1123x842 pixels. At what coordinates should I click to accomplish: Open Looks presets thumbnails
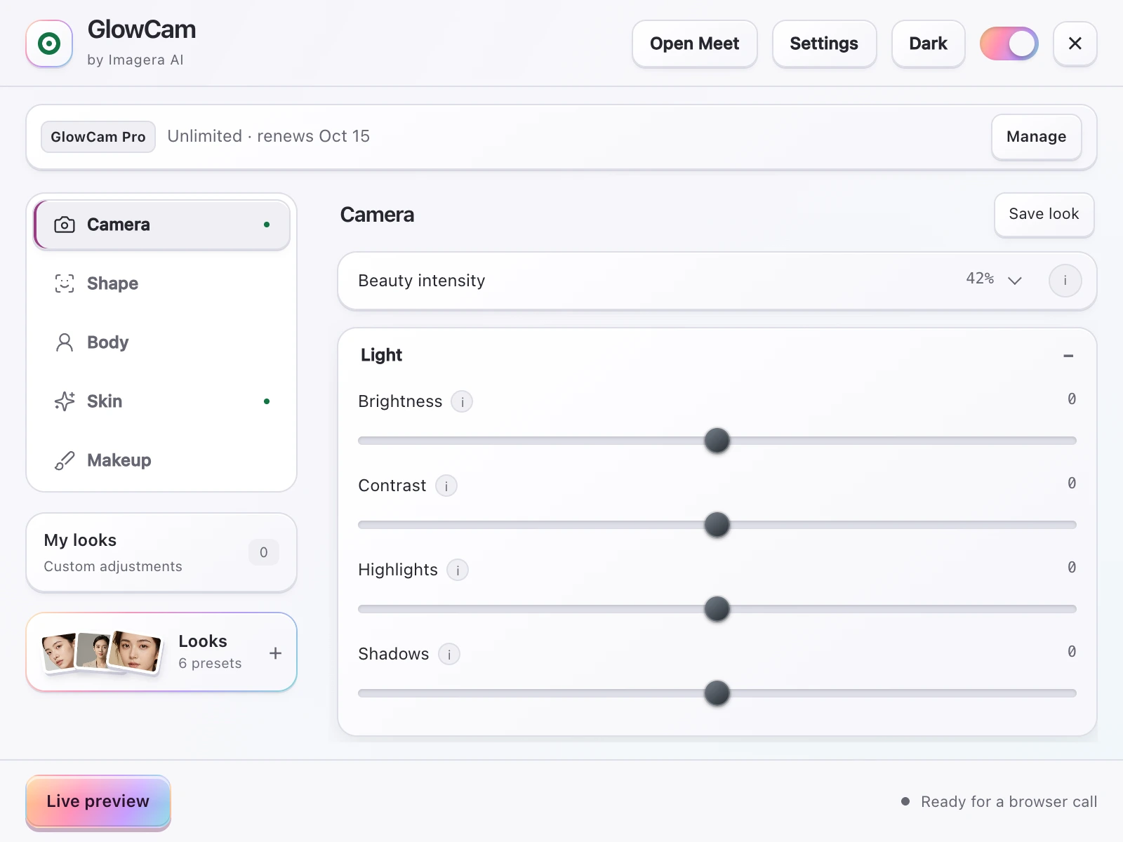coord(102,652)
